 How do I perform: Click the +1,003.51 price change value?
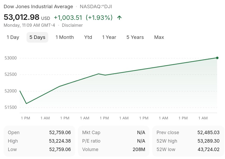pos(68,18)
